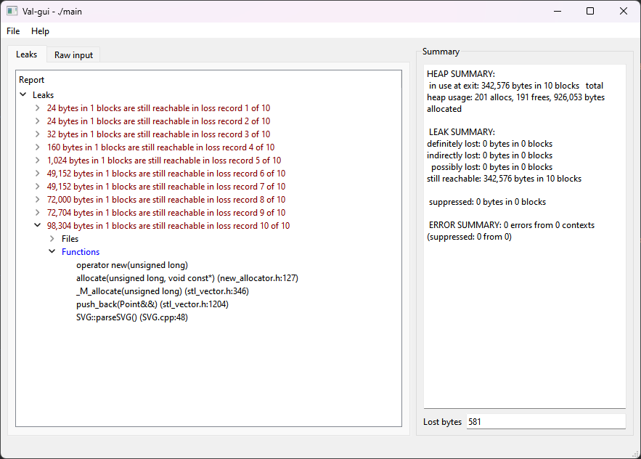Expand loss record 1 of 10 chevron

pyautogui.click(x=38, y=108)
